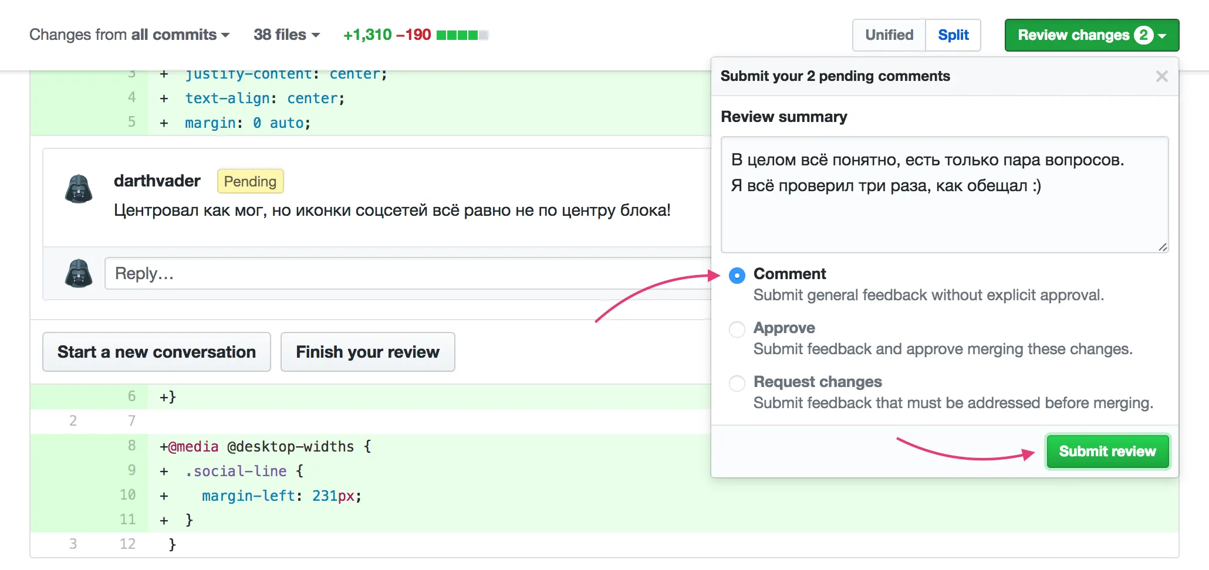Switch to Split diff view
1209x570 pixels.
pyautogui.click(x=953, y=35)
